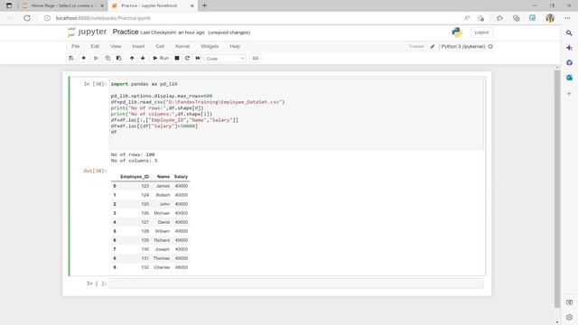Open the cell type Code dropdown
578x325 pixels.
pyautogui.click(x=225, y=59)
